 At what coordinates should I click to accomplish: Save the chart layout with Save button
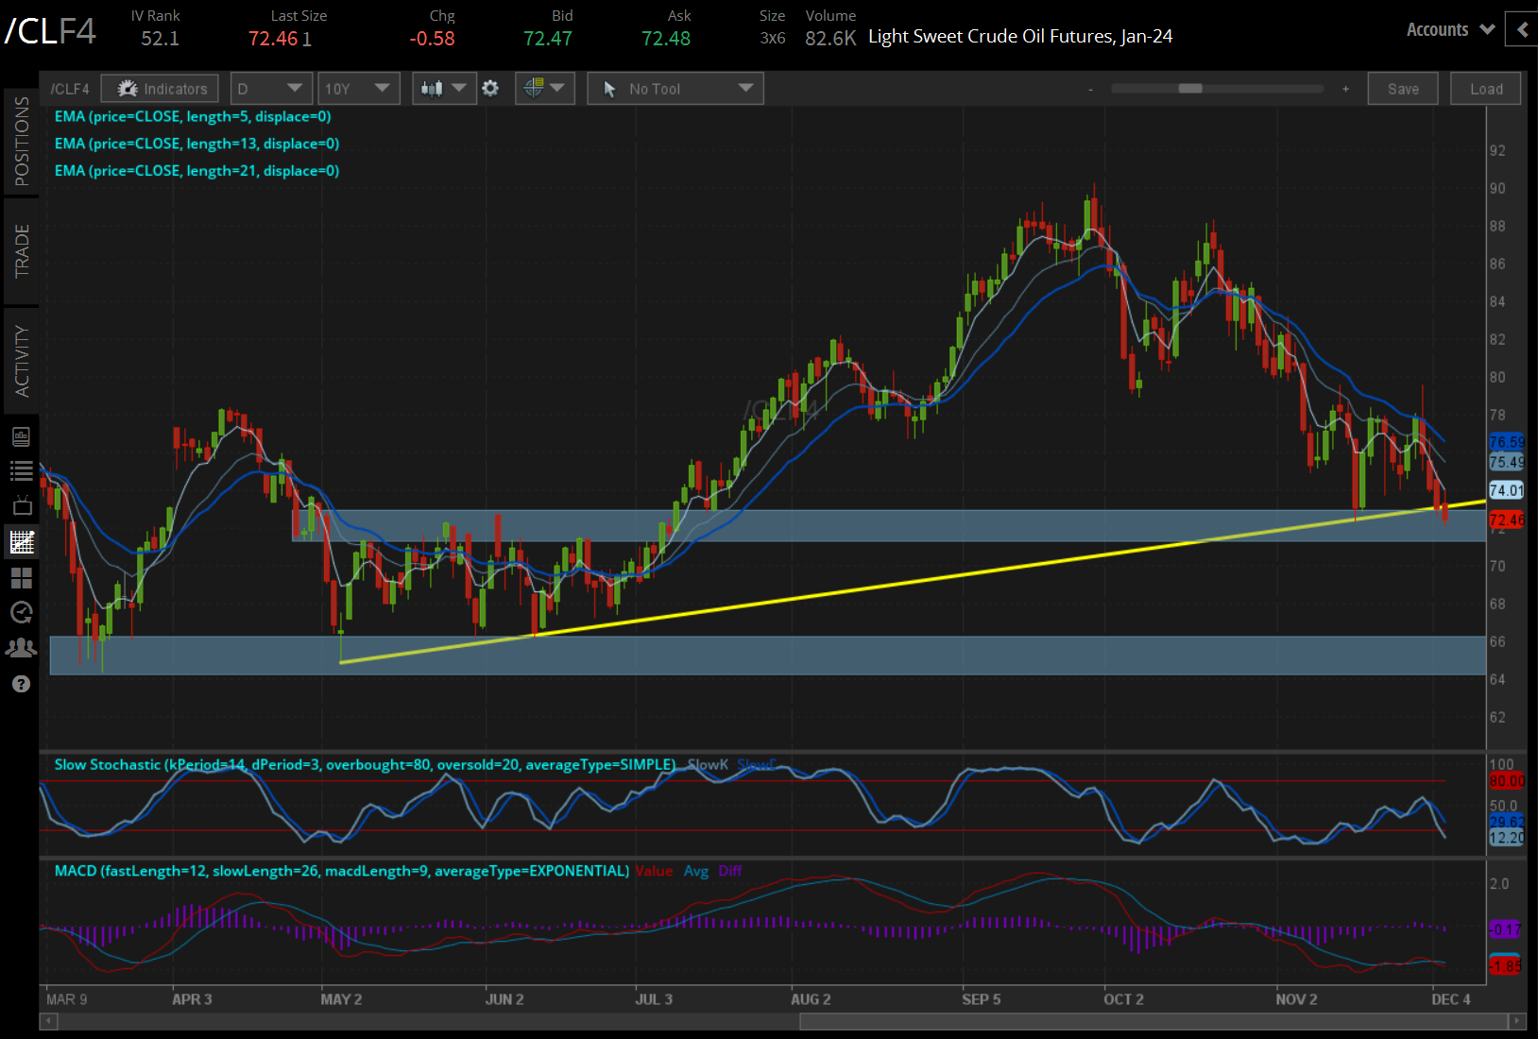pyautogui.click(x=1403, y=88)
